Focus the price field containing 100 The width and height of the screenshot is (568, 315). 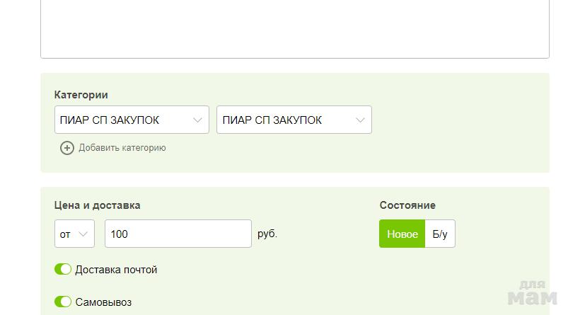[178, 234]
